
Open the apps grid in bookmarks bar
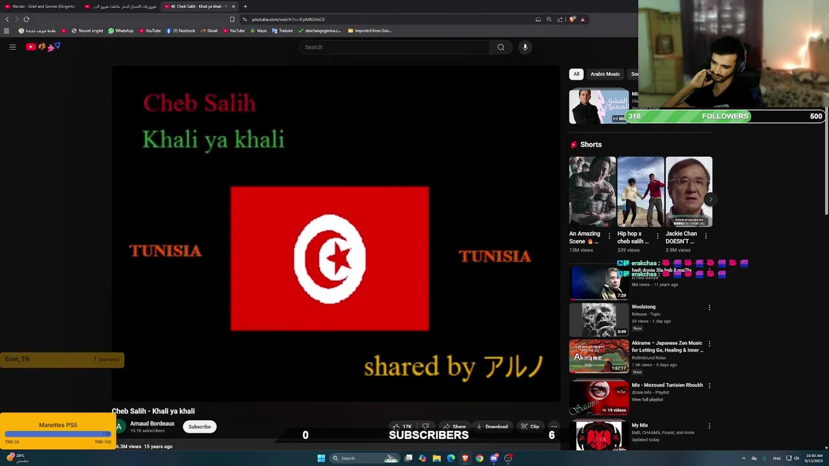[6, 30]
